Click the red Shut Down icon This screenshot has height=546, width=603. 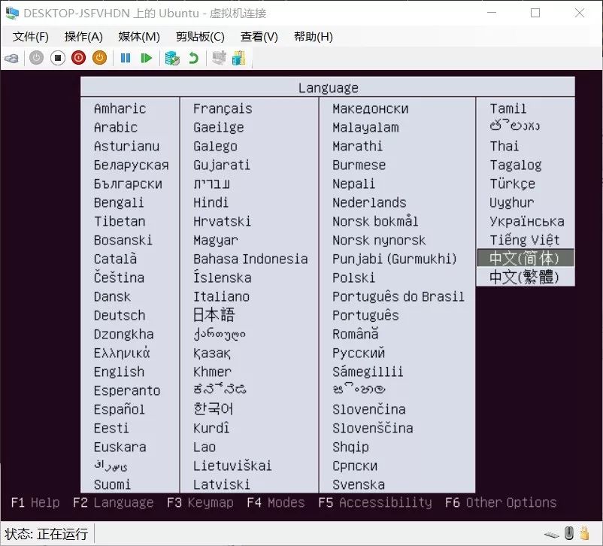78,58
